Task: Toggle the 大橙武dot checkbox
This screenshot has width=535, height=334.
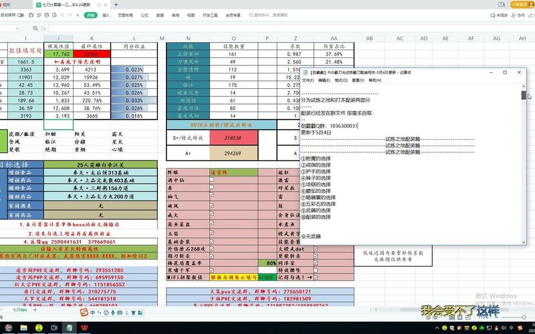Action: coord(316,248)
